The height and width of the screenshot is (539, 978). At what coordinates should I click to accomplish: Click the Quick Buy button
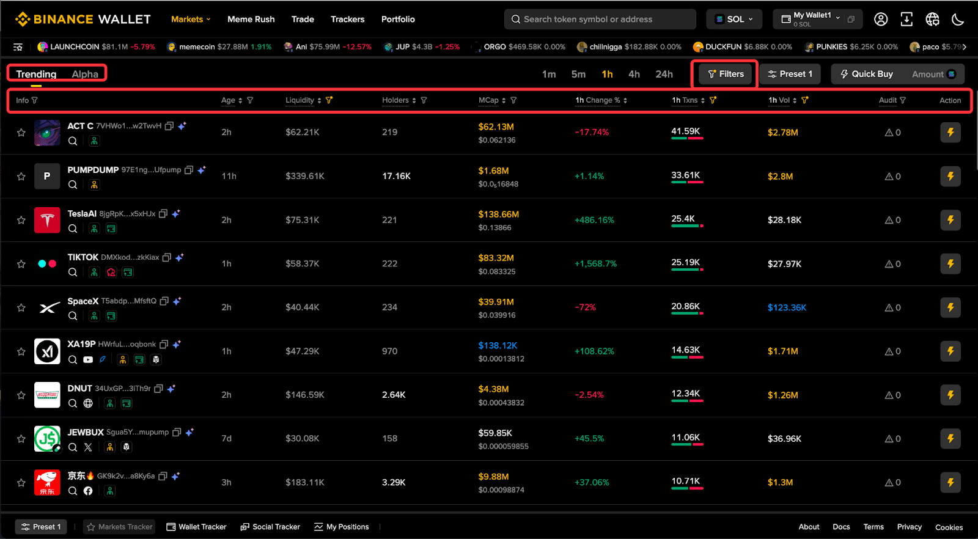867,74
